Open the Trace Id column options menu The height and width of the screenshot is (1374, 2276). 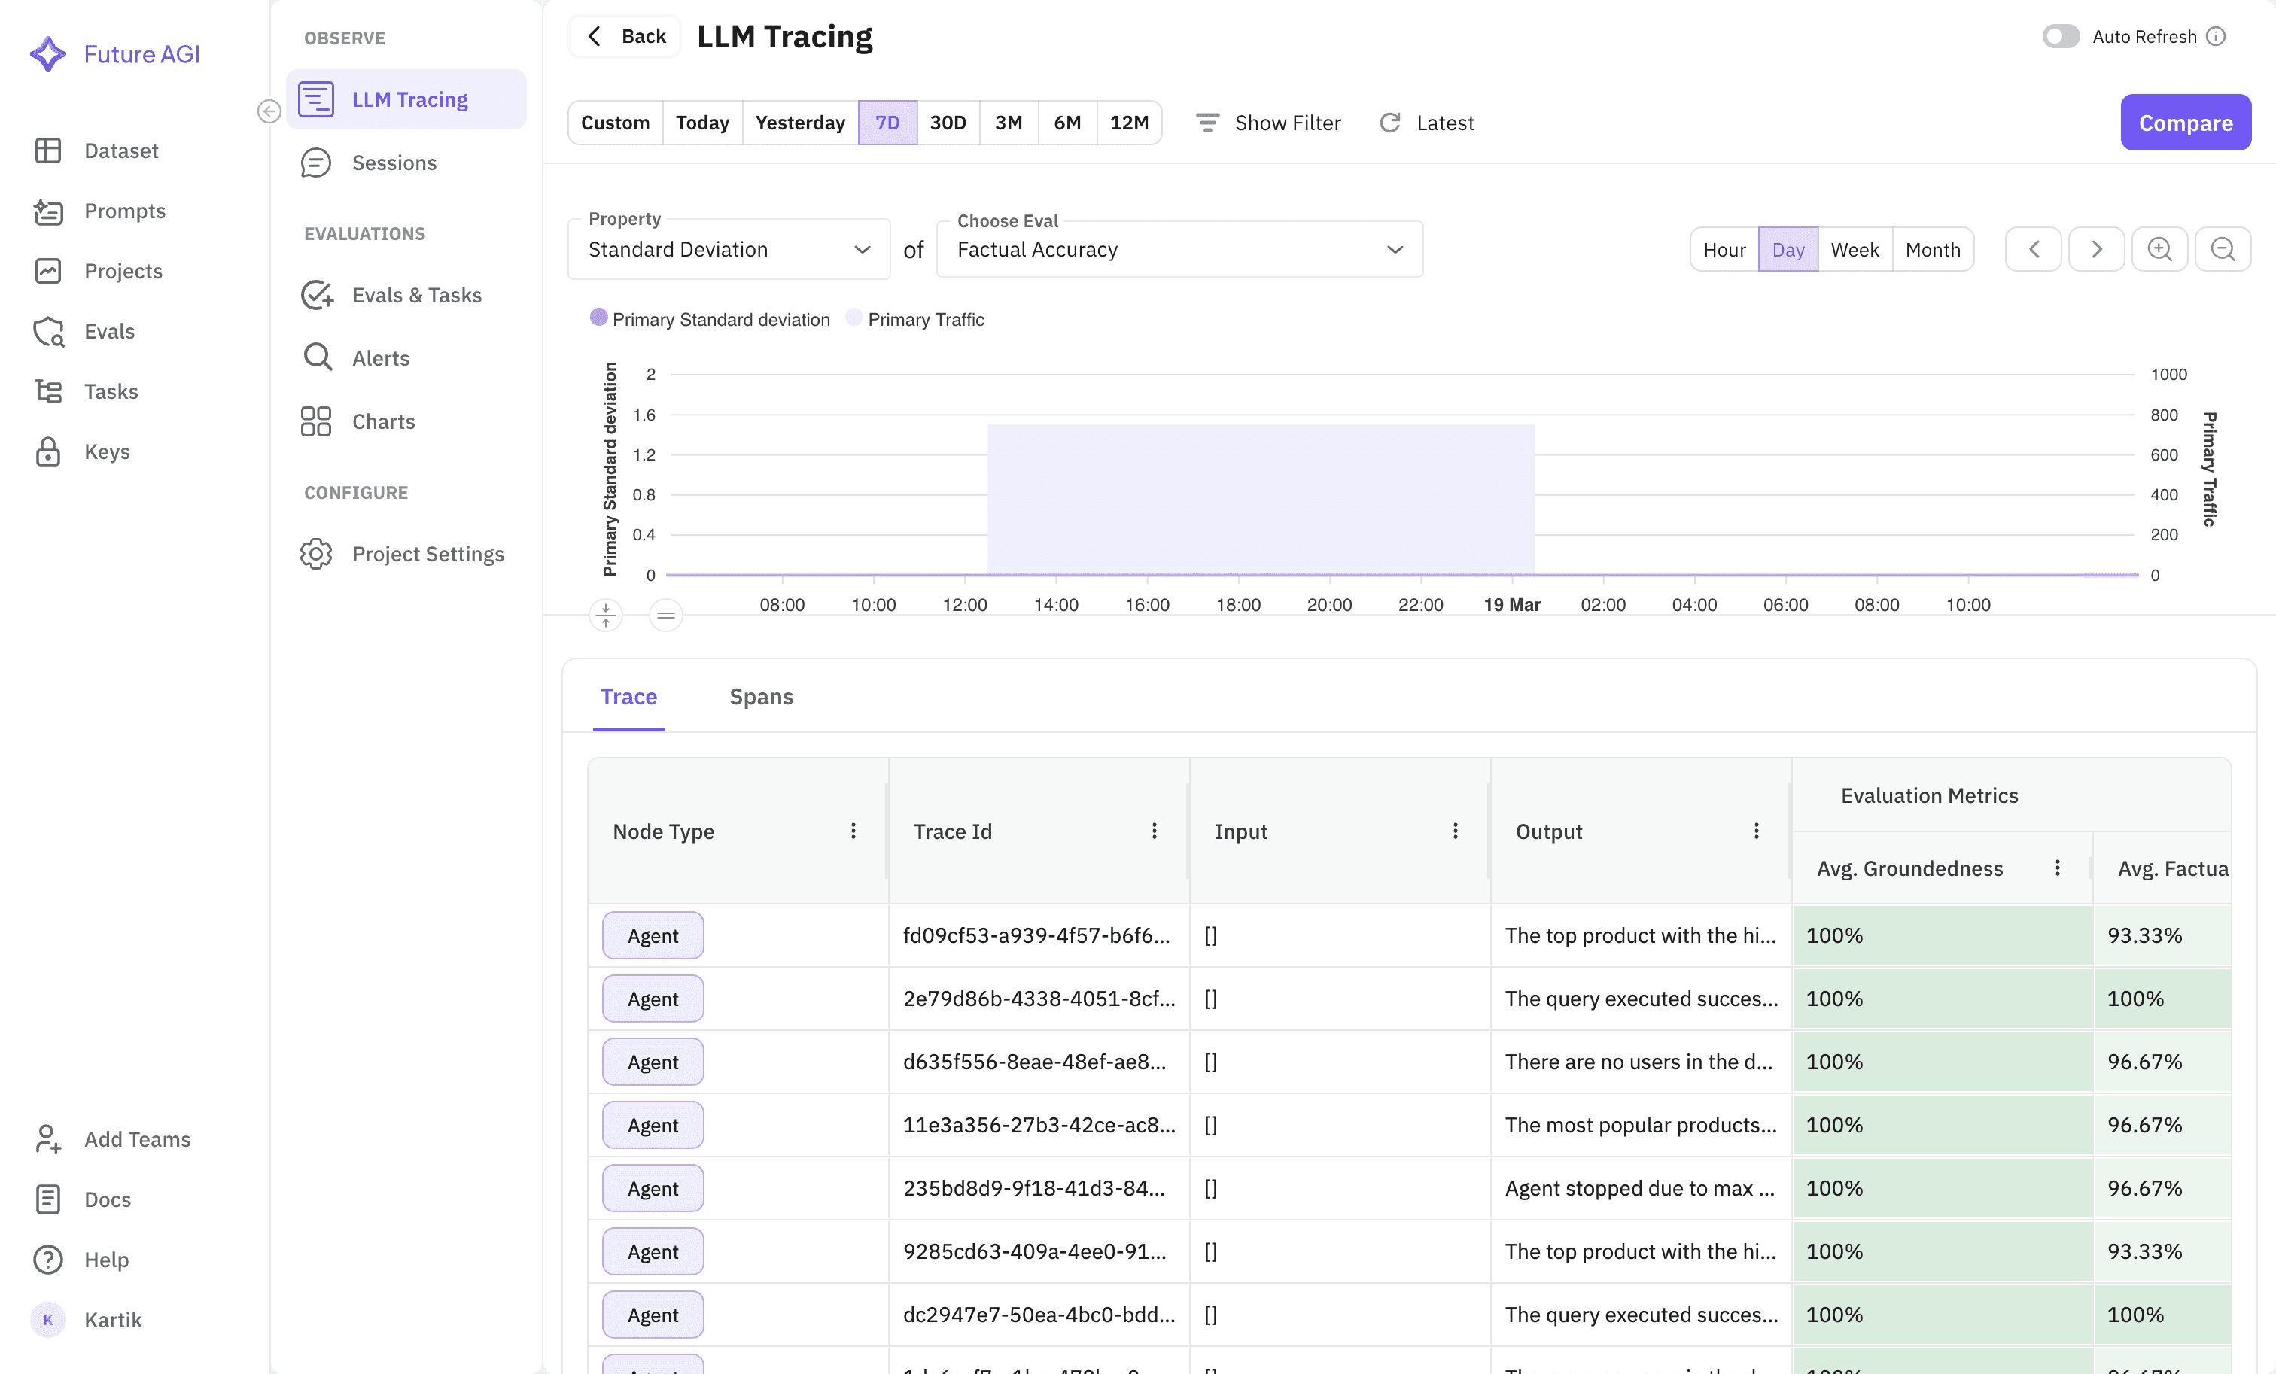pyautogui.click(x=1154, y=830)
